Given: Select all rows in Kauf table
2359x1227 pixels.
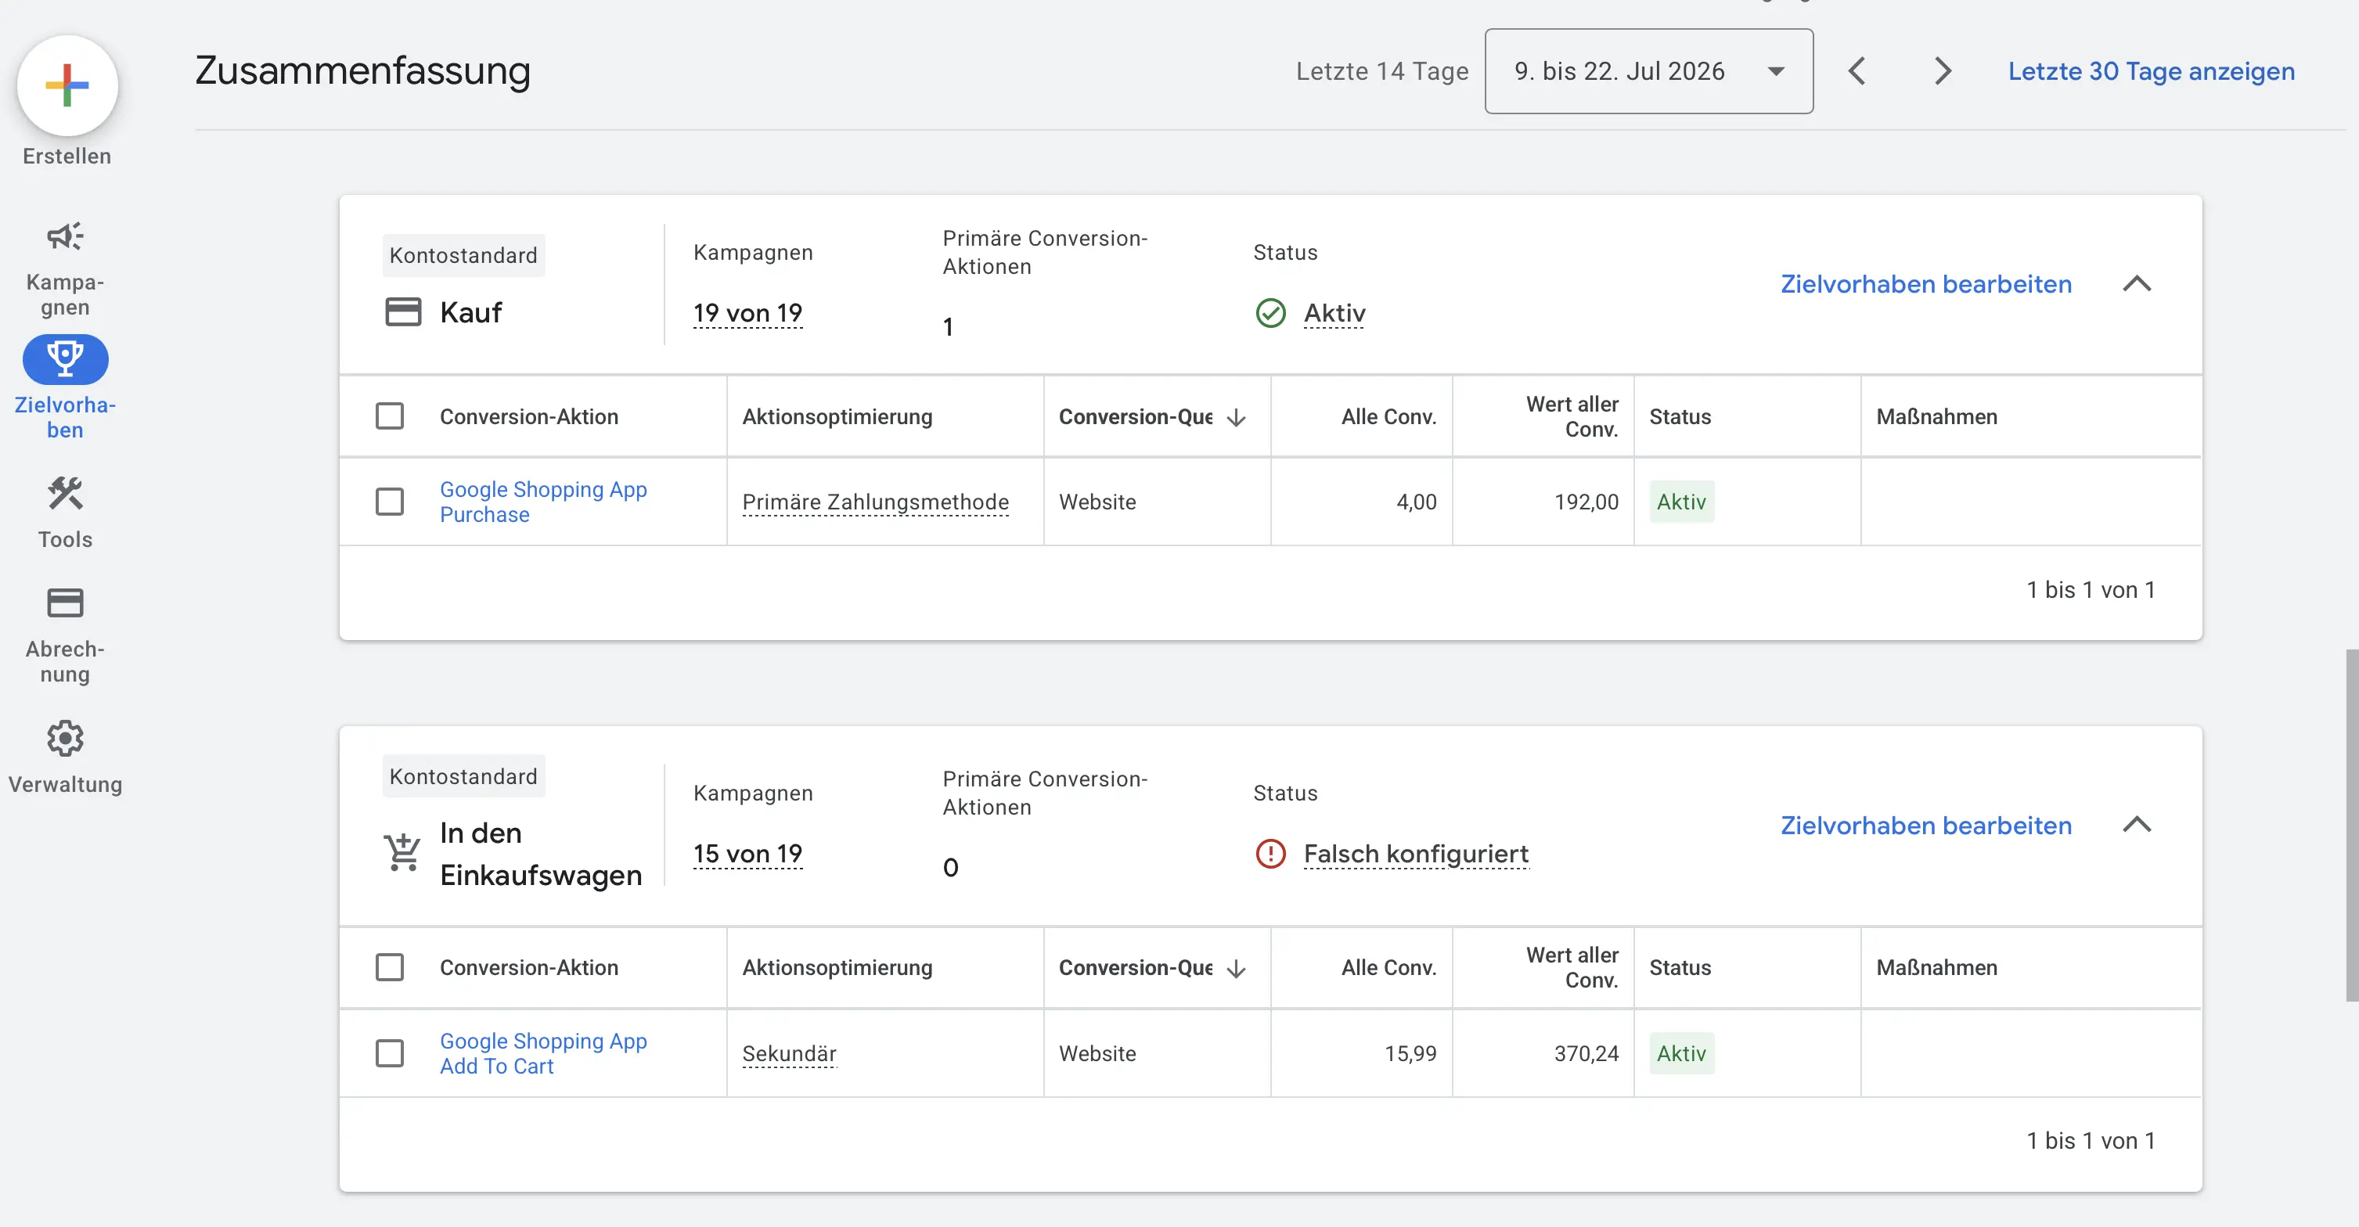Looking at the screenshot, I should tap(389, 416).
